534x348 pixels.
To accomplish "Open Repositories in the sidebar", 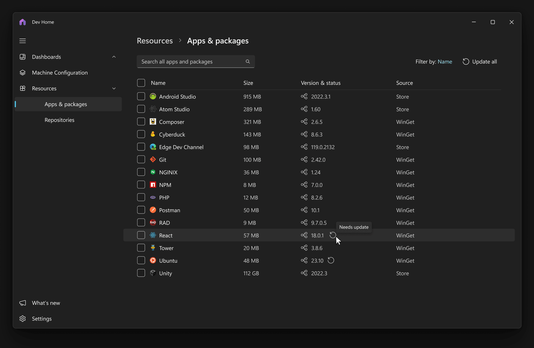I will tap(59, 120).
